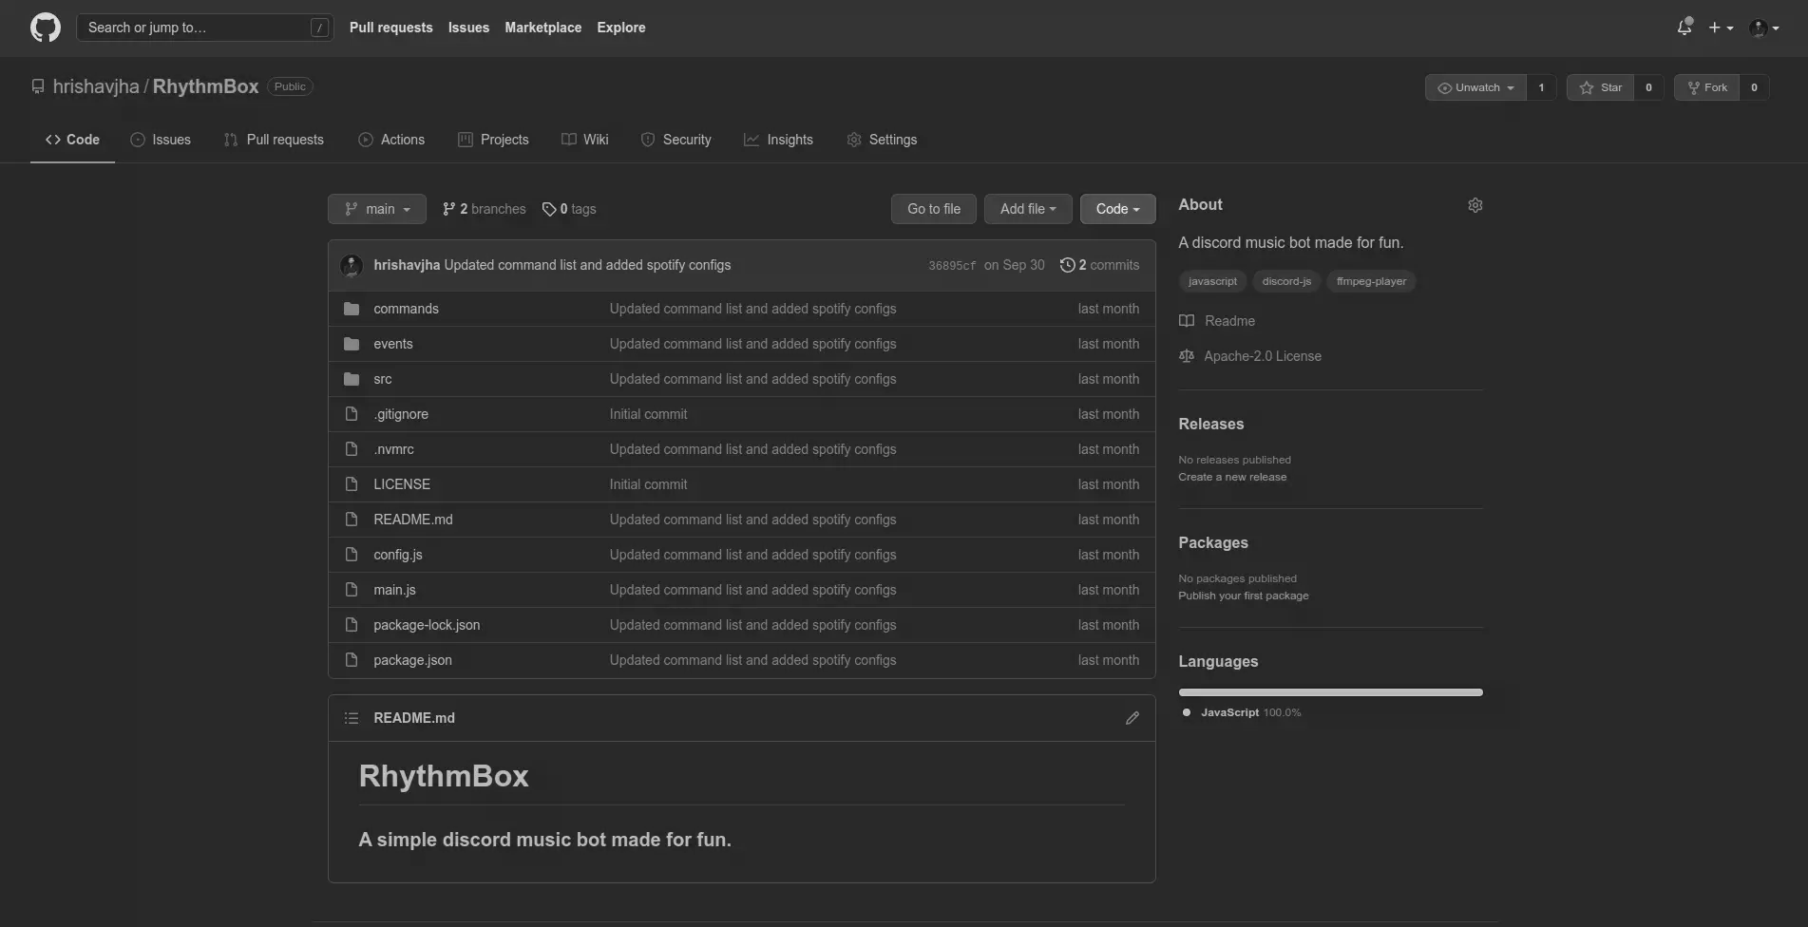
Task: Open the Insights tab
Action: click(x=778, y=140)
